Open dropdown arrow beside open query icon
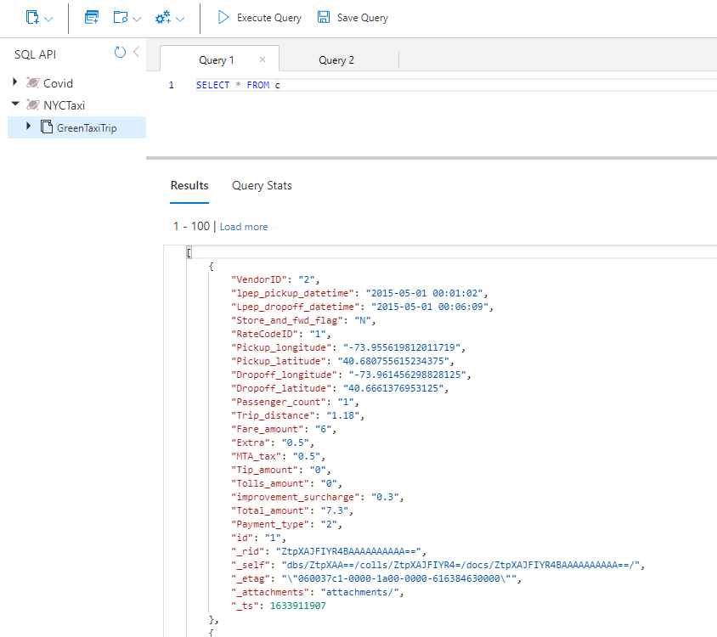 (136, 18)
